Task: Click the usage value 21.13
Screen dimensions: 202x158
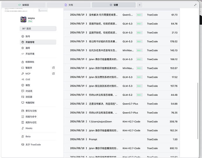Action: (174, 33)
